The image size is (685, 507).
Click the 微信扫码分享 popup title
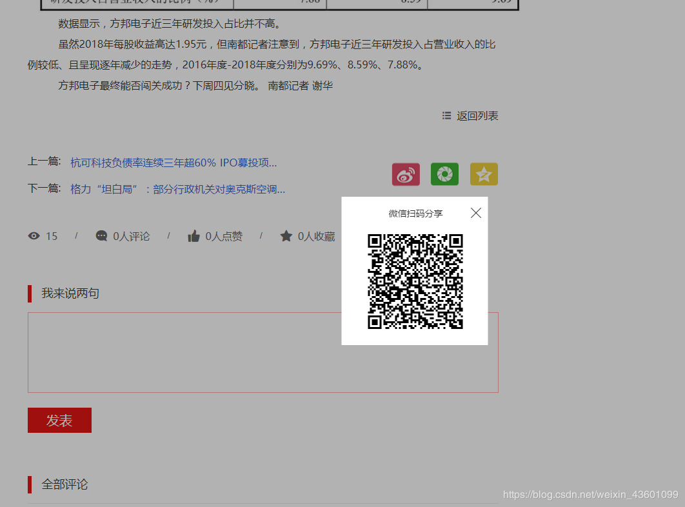[x=415, y=214]
